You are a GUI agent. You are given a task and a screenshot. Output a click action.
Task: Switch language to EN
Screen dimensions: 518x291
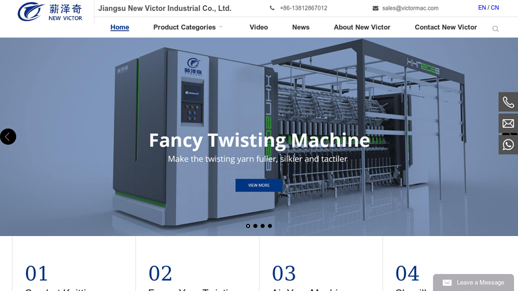pos(482,8)
